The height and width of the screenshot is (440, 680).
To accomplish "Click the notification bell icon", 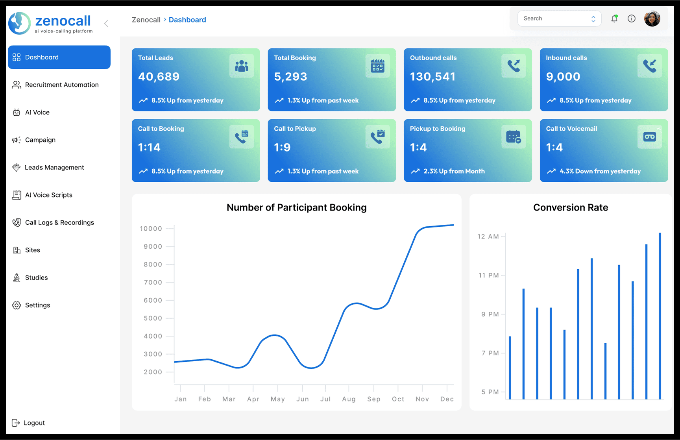I will pos(614,18).
